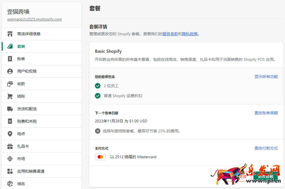Viewport: 285px width, 189px height.
Task: Click the 下一个账单日期 label
Action: [x=106, y=113]
